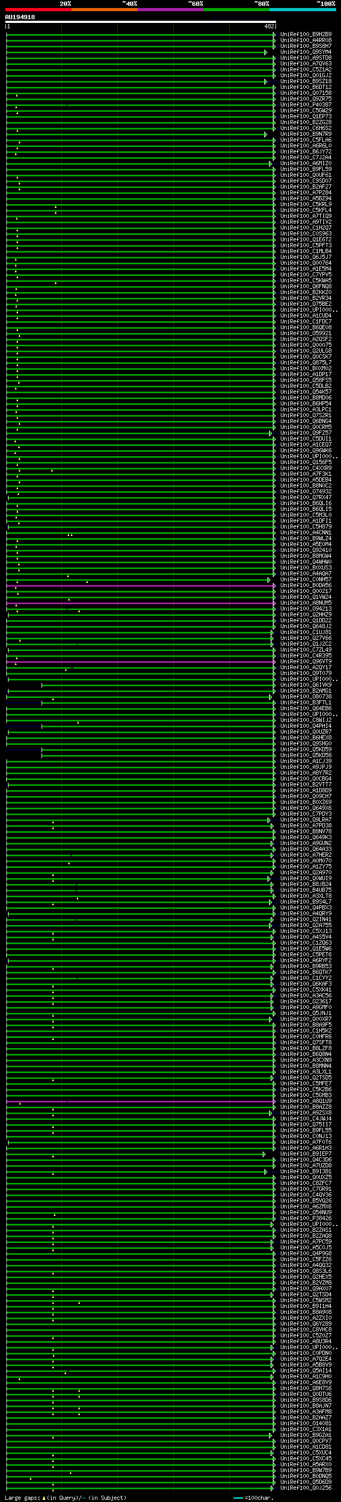
Task: Select hit label UniRef100_C7ZL49
Action: (306, 649)
